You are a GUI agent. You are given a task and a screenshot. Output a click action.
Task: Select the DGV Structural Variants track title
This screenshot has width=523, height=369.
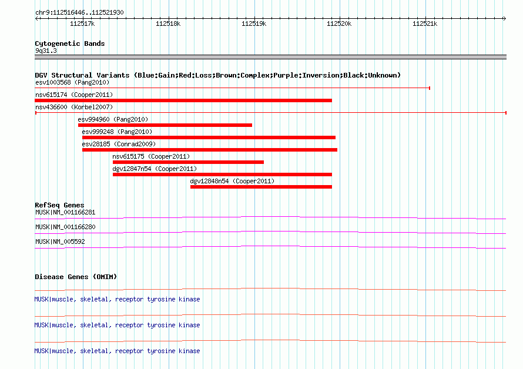pos(218,75)
